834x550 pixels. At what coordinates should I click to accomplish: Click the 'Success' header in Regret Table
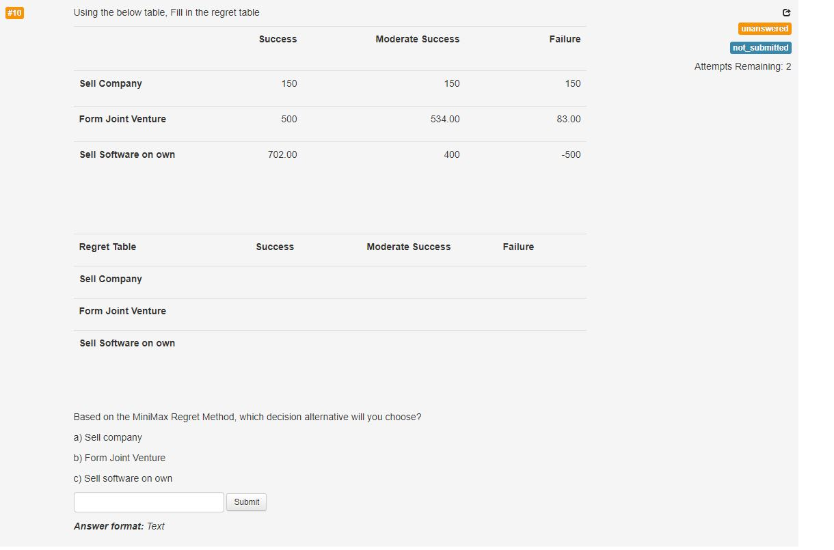(275, 247)
